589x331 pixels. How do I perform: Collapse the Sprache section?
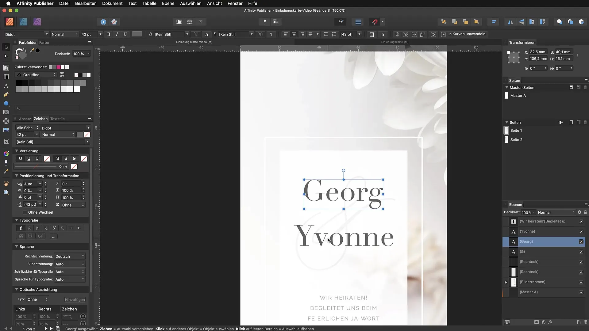pos(17,246)
